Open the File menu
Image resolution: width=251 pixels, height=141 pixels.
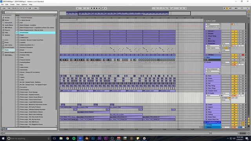pyautogui.click(x=2, y=4)
